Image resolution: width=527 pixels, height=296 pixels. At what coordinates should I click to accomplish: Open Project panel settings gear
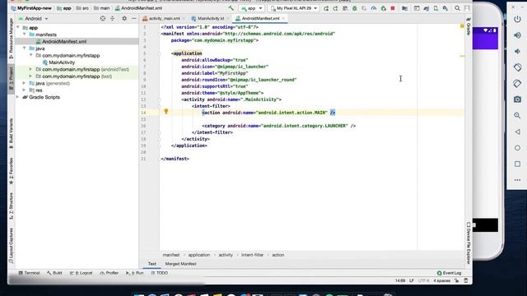pyautogui.click(x=124, y=18)
